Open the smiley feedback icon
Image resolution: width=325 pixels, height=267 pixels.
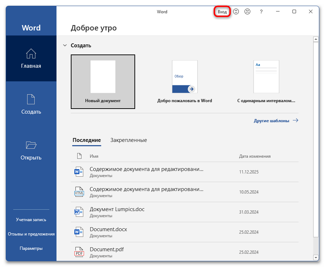(x=236, y=11)
